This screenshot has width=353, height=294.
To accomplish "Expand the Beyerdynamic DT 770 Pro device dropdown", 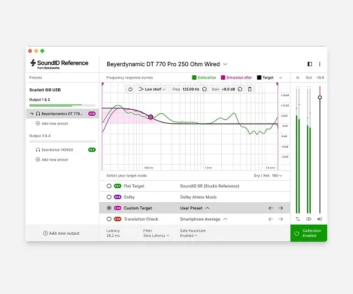I will (225, 64).
